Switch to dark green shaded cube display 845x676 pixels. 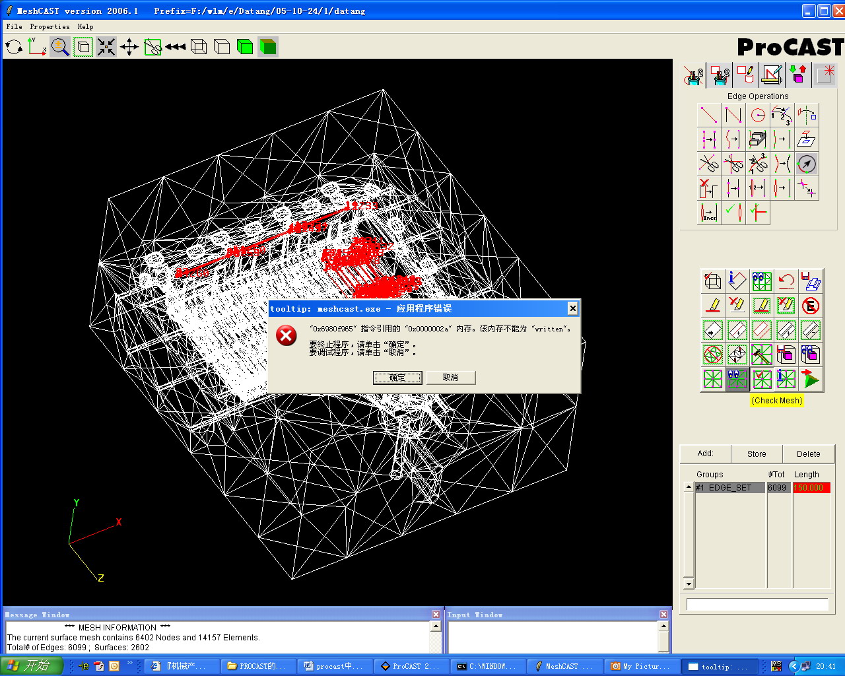[268, 47]
